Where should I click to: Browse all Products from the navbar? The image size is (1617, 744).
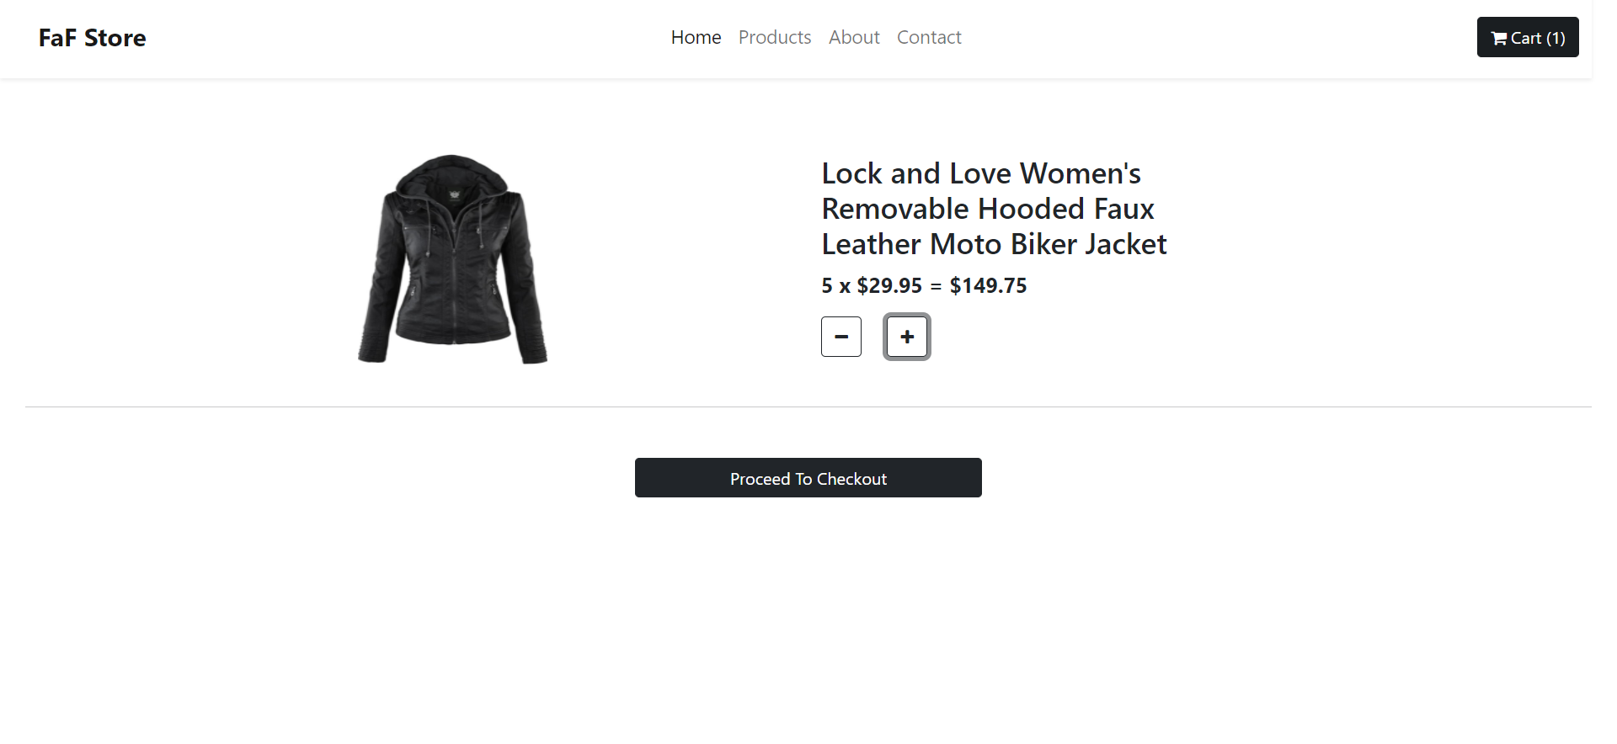coord(774,37)
